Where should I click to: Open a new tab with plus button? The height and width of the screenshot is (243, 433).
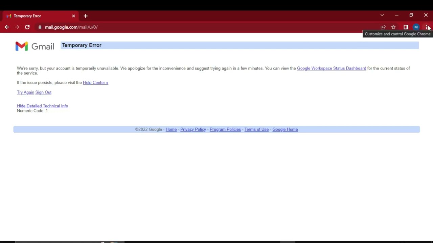tap(86, 16)
